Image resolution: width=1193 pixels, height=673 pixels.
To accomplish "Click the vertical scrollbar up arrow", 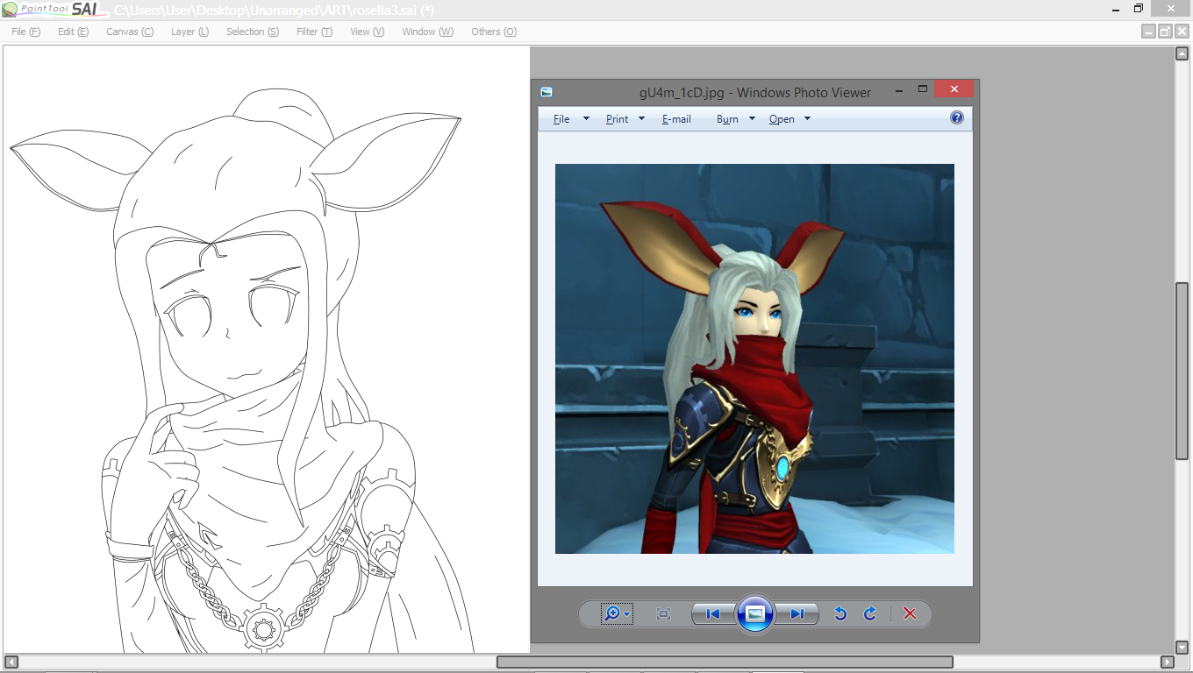I will [x=1182, y=54].
